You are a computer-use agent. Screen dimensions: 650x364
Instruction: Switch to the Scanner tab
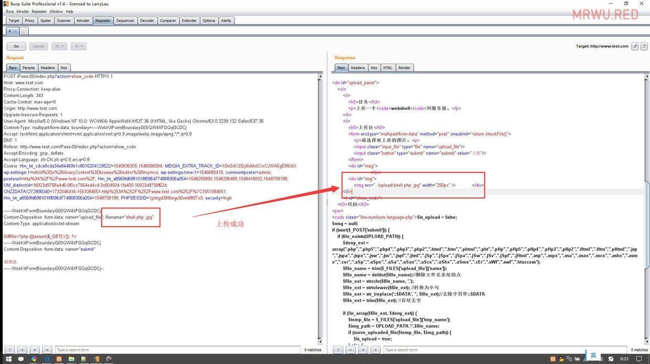point(64,21)
